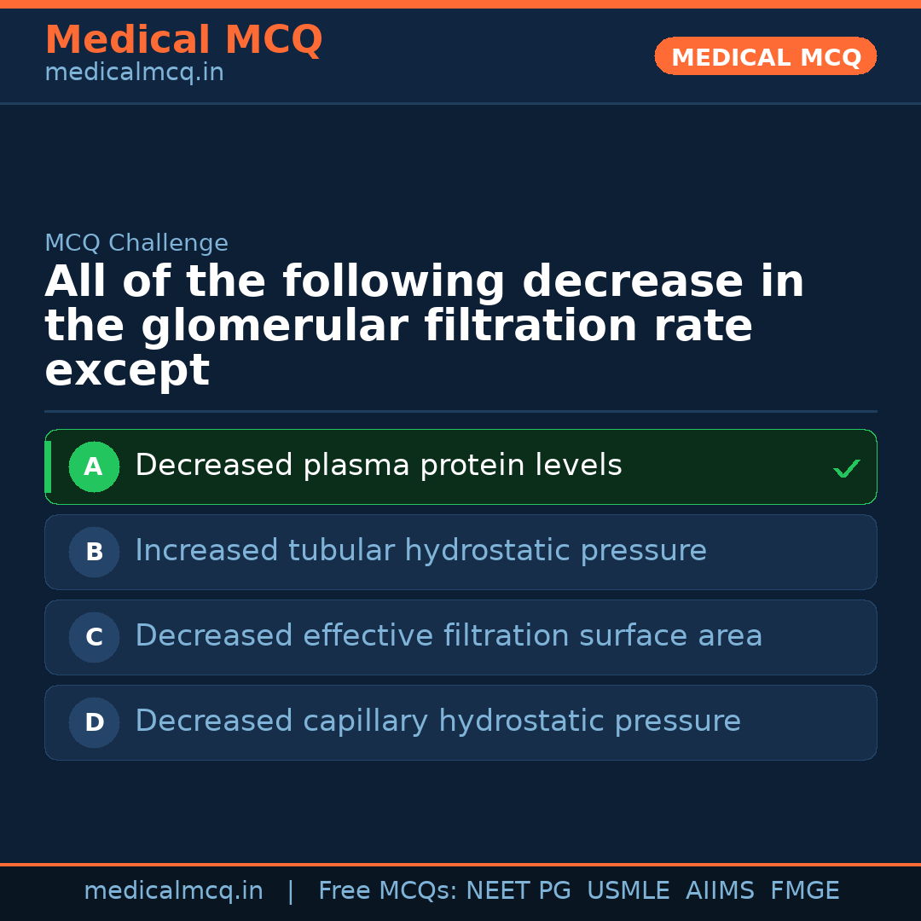The width and height of the screenshot is (921, 921).
Task: Click 'NEET PG' in the footer
Action: (518, 891)
